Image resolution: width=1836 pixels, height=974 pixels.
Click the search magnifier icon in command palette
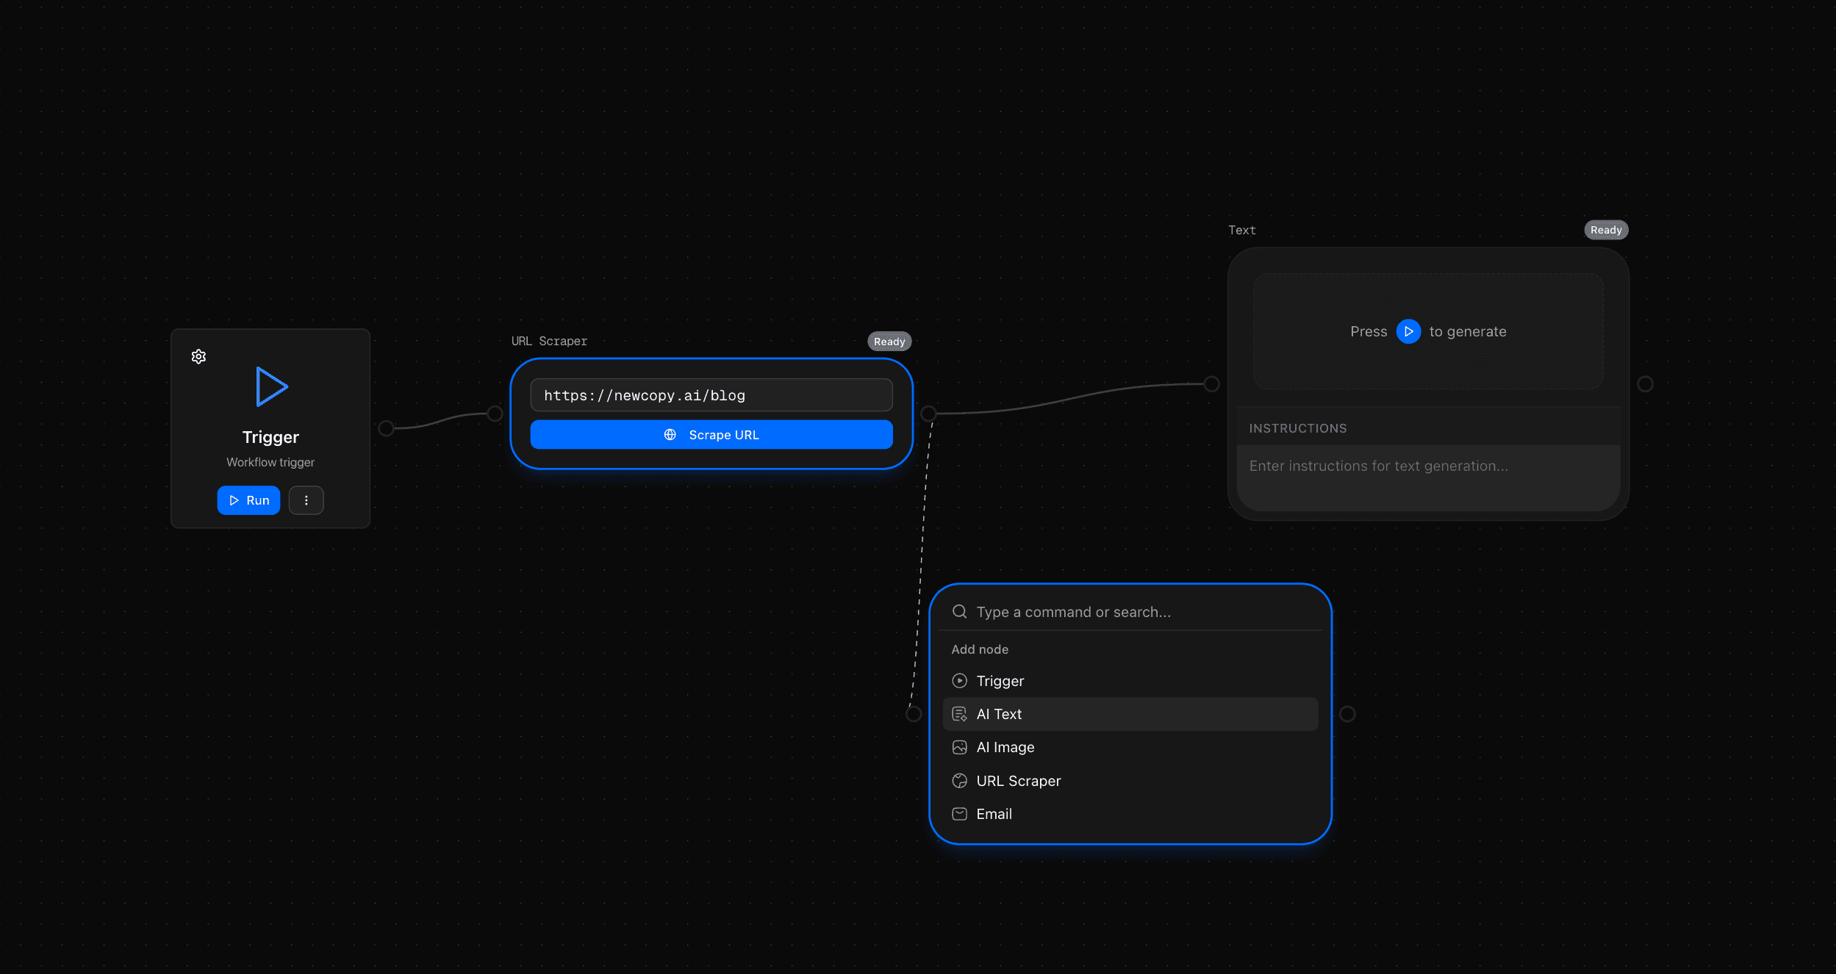pos(960,612)
